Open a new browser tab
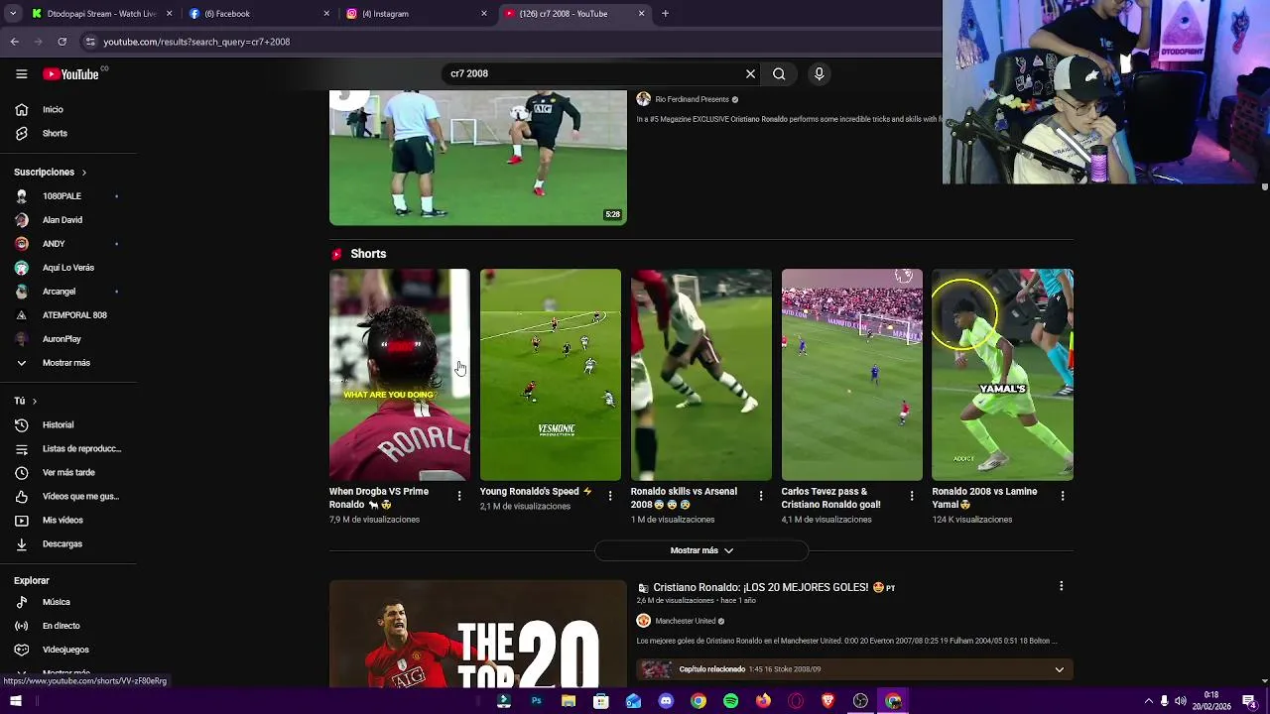The image size is (1270, 714). 665,14
